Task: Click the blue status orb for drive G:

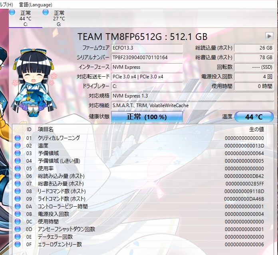Action: pos(46,12)
